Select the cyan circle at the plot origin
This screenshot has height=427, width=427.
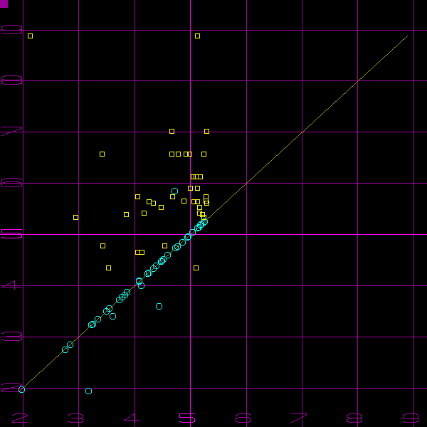(21, 389)
